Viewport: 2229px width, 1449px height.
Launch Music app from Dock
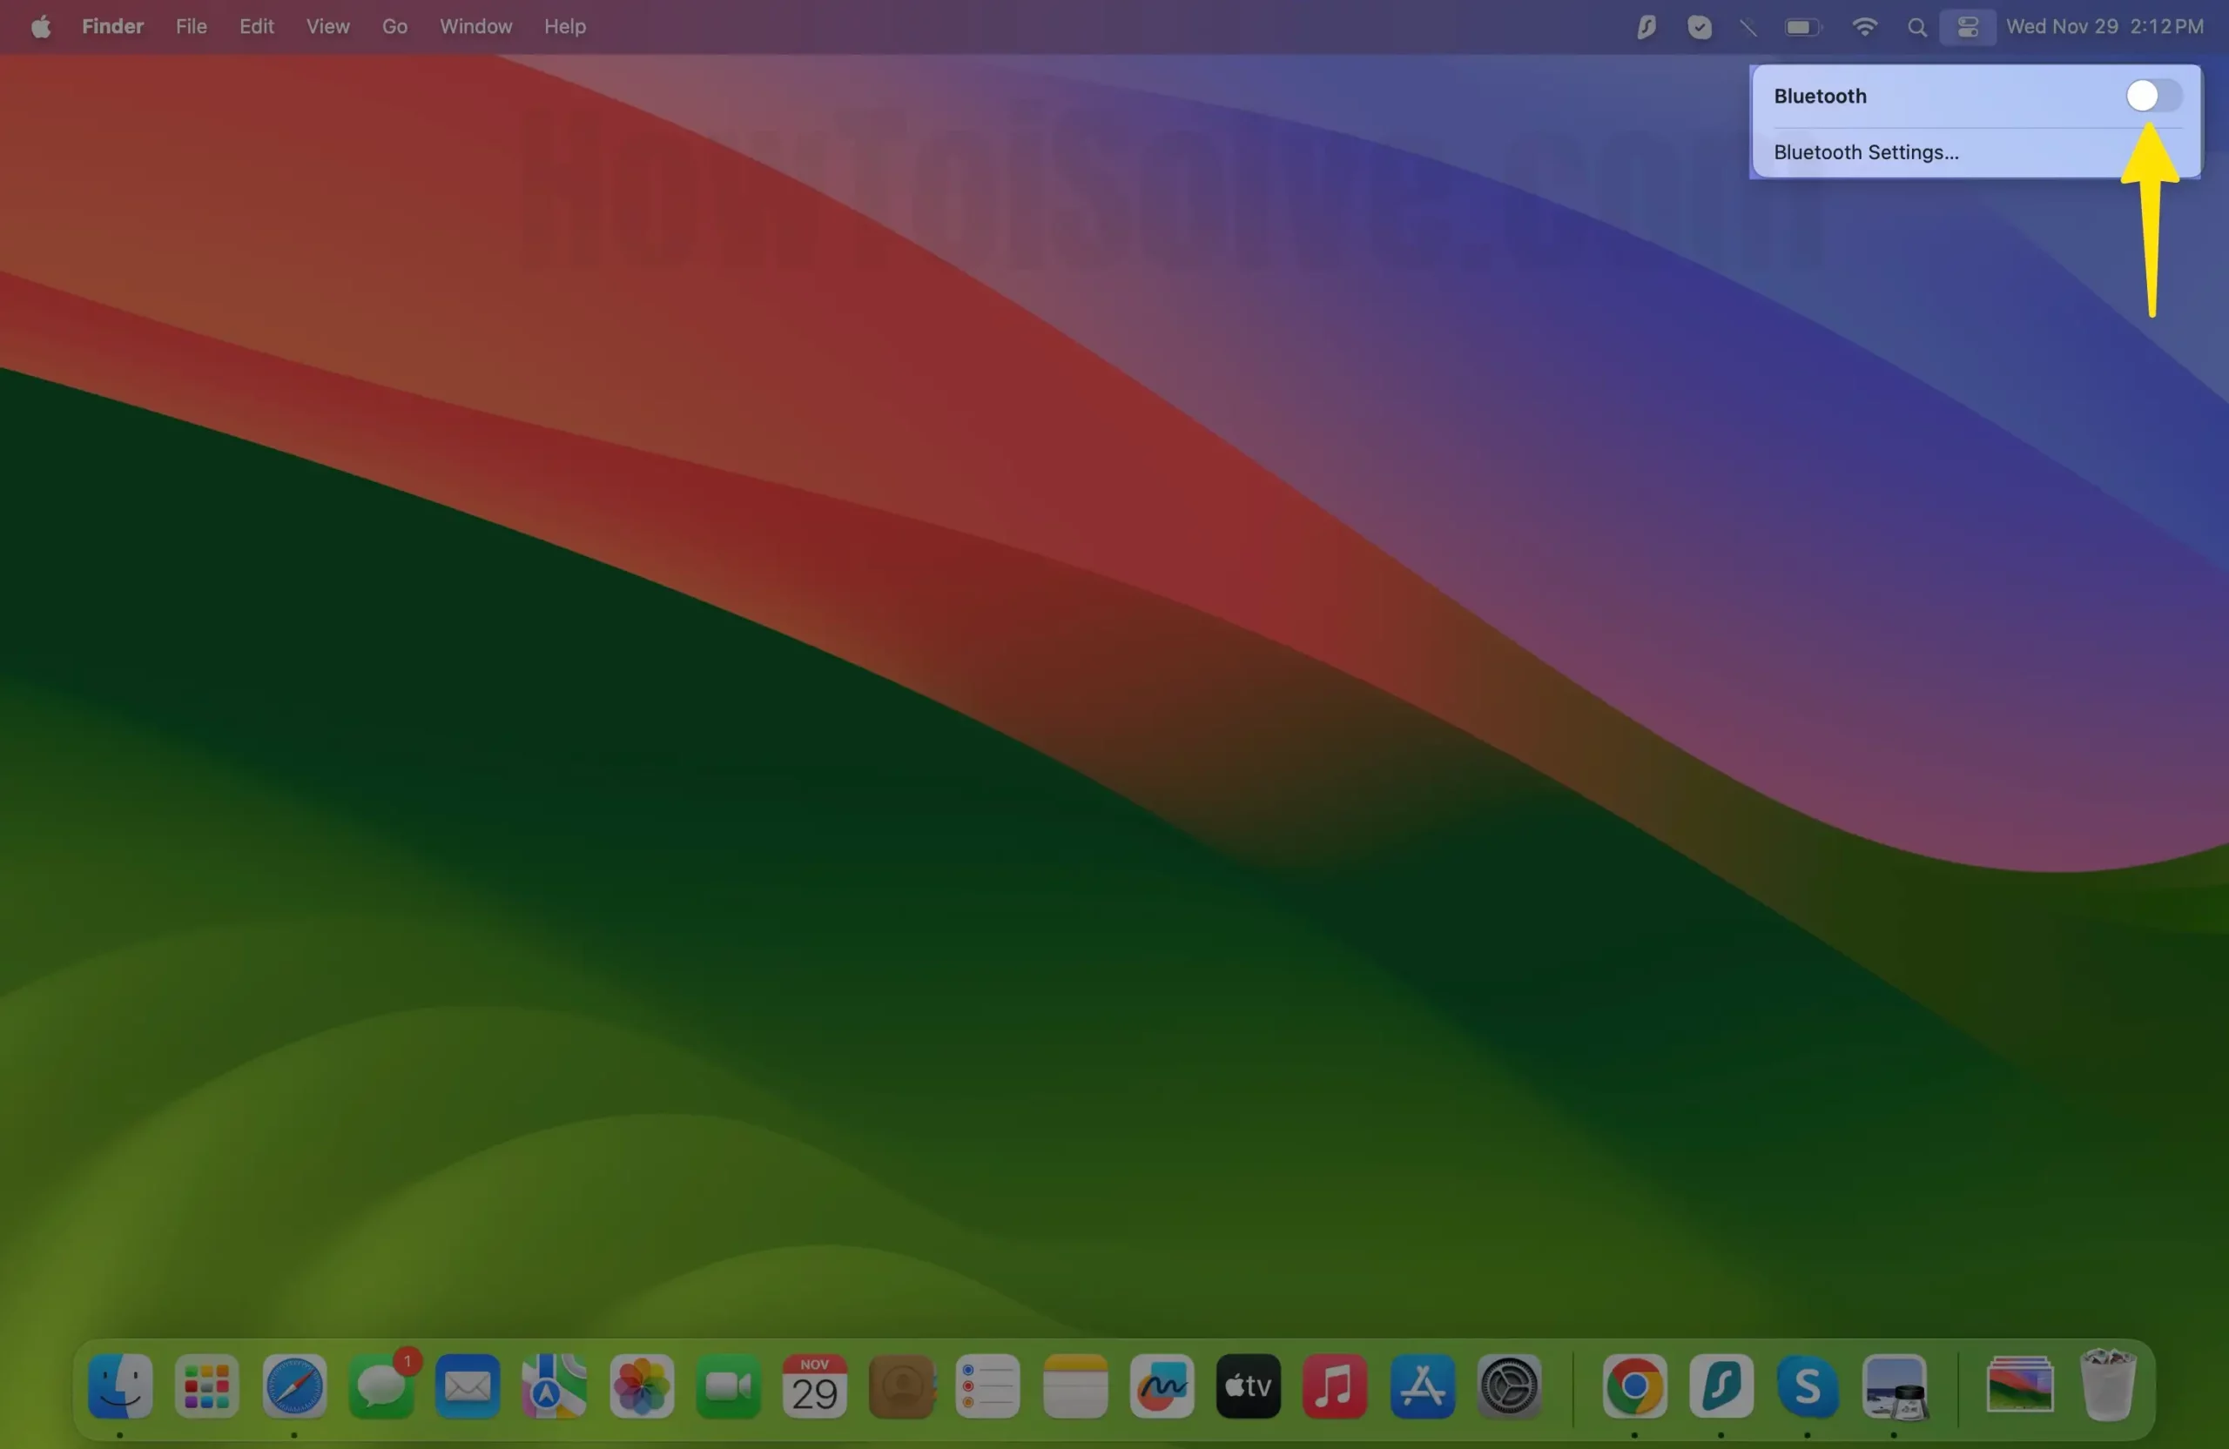pyautogui.click(x=1335, y=1385)
